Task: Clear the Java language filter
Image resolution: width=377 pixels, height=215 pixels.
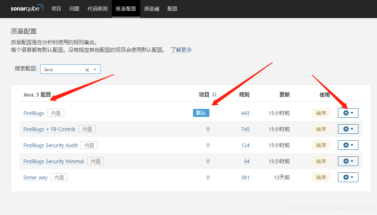Action: [87, 70]
